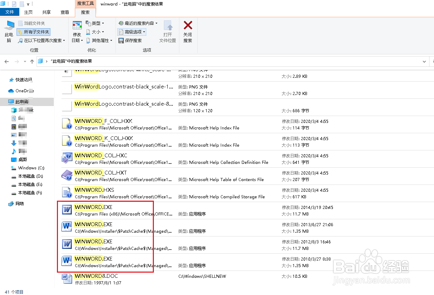Image resolution: width=434 pixels, height=295 pixels.
Task: Click the Save search (保存搜索) button
Action: 130,40
